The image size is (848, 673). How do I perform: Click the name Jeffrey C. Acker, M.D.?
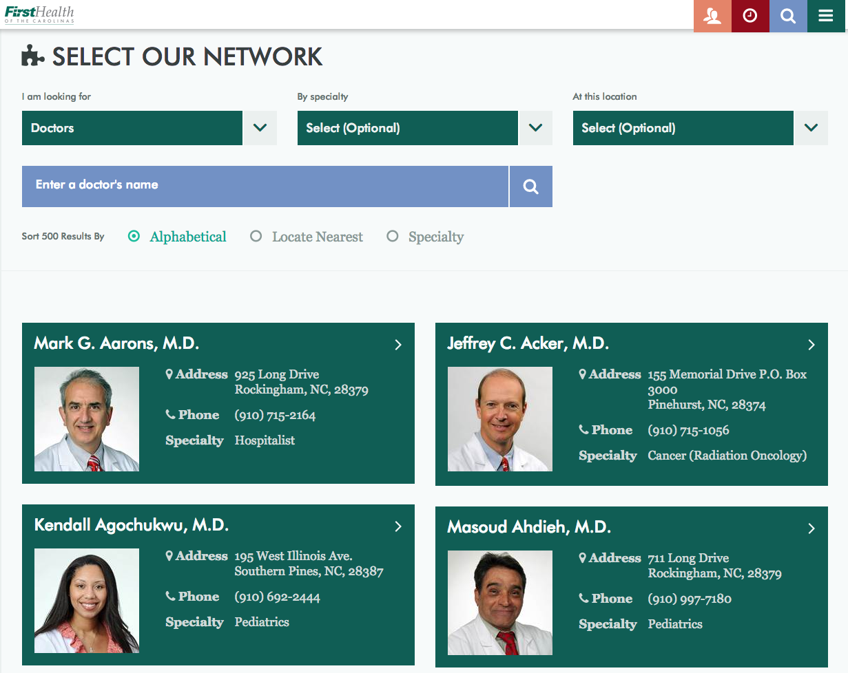pyautogui.click(x=528, y=343)
